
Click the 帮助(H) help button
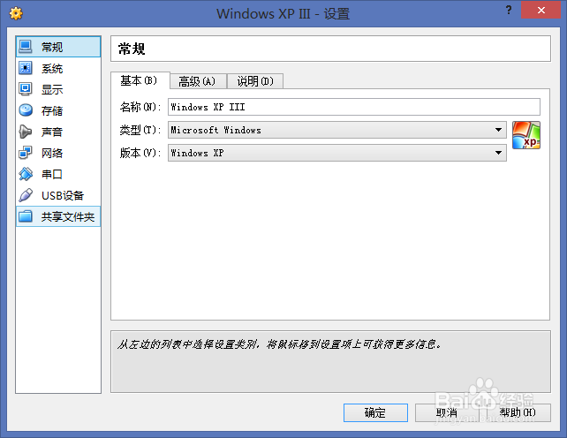click(x=518, y=412)
